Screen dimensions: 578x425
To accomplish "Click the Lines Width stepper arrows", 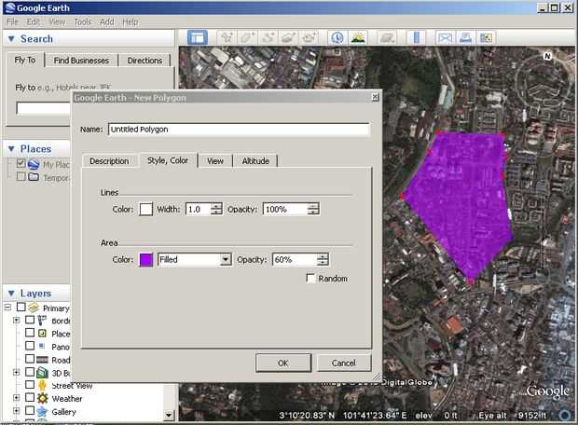I will 216,209.
